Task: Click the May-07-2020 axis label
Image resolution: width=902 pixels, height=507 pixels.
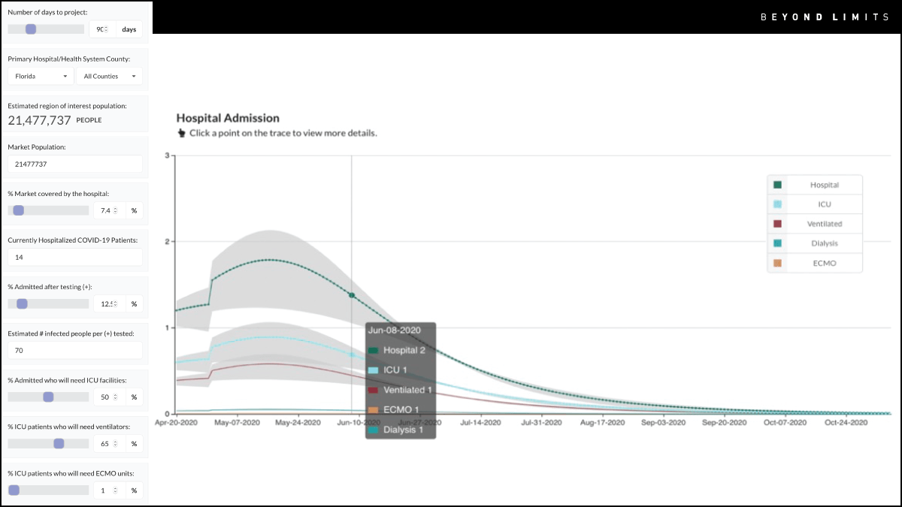Action: pos(237,423)
